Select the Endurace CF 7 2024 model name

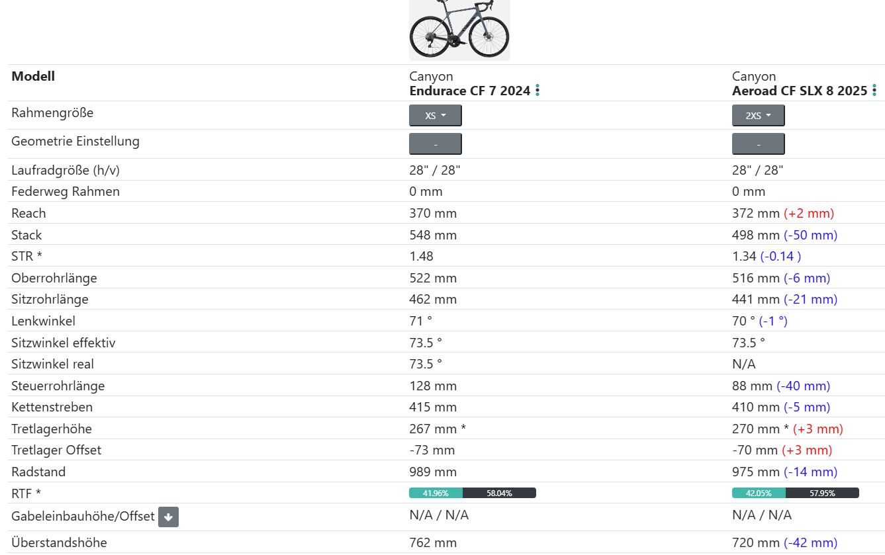(470, 91)
